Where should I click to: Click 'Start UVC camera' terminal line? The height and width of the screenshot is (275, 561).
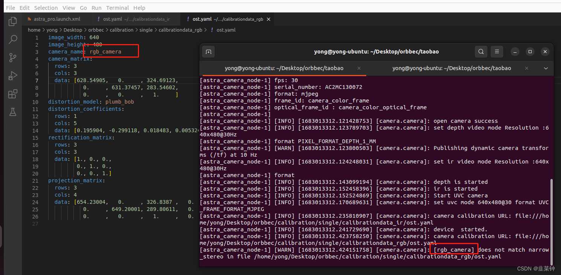[x=460, y=196]
